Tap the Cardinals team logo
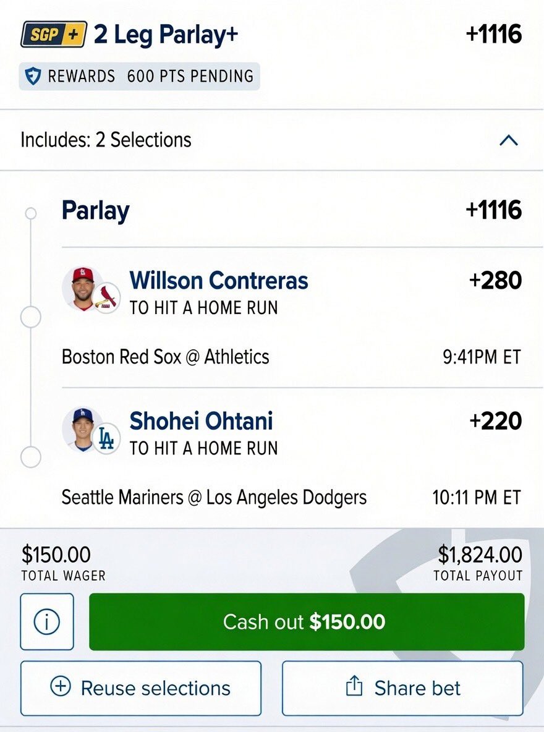 [106, 298]
